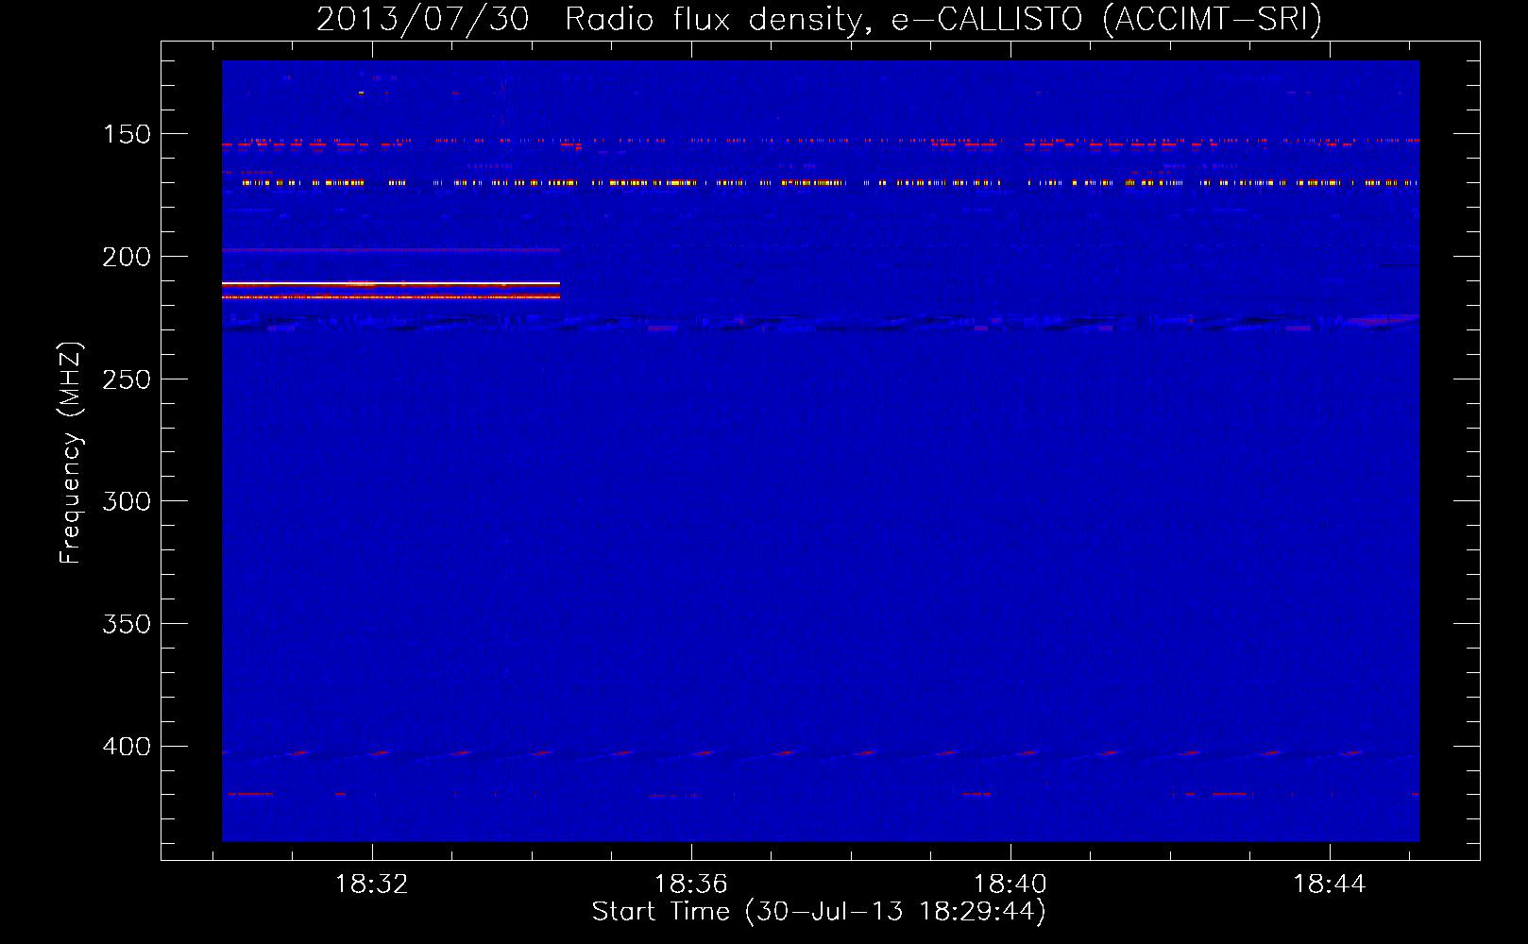1528x944 pixels.
Task: Click the 18:44 time axis label
Action: pyautogui.click(x=1330, y=885)
